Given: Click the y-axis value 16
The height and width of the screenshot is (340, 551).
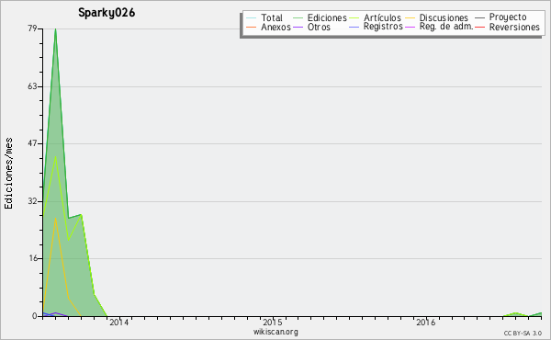Looking at the screenshot, I should [x=32, y=258].
